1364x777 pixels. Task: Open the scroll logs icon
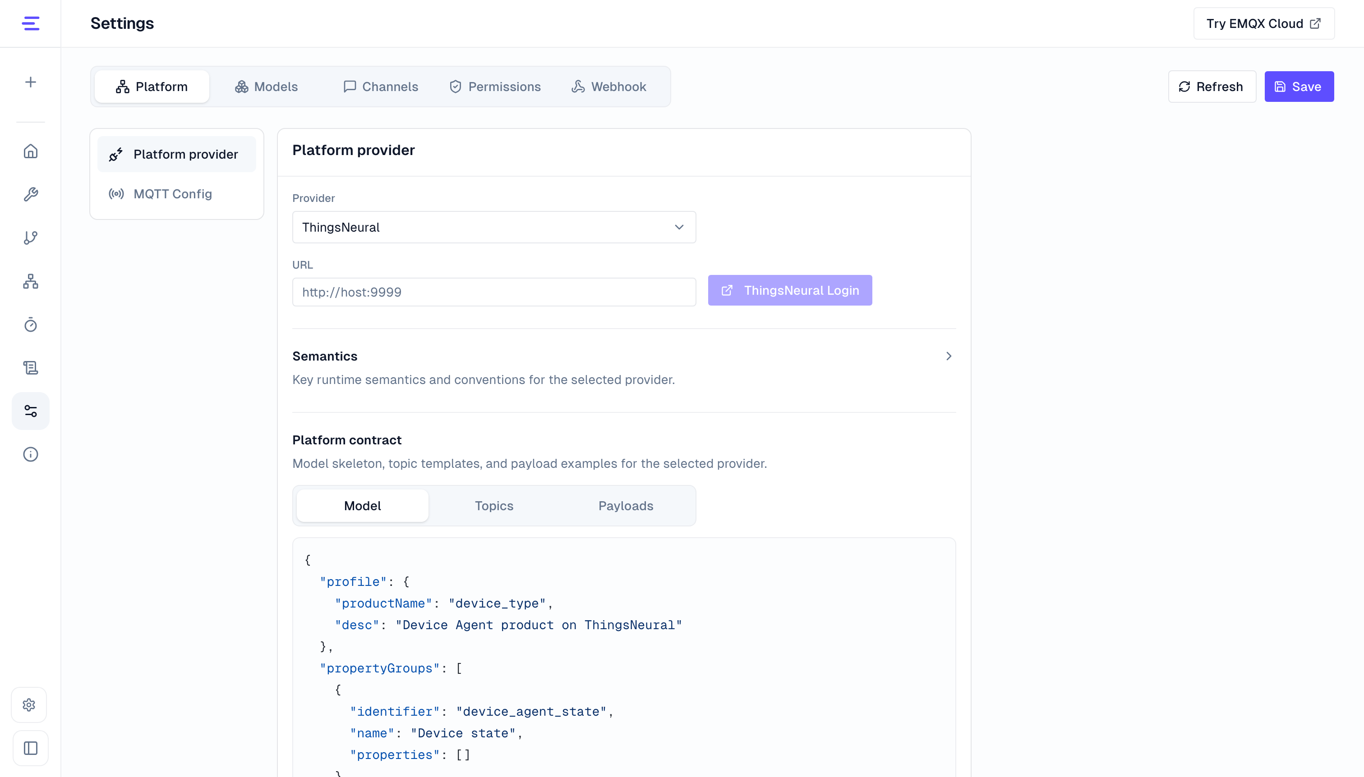30,368
